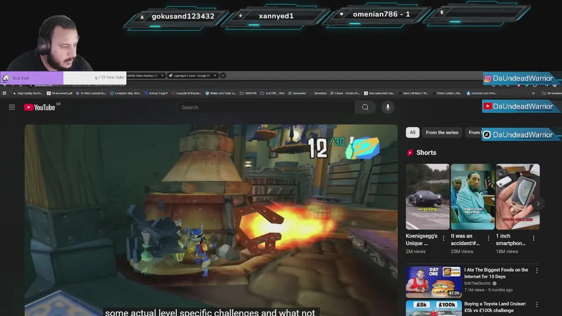Expand the ELECTRIC_NSG bookmark folder
562x316 pixels.
(x=272, y=93)
